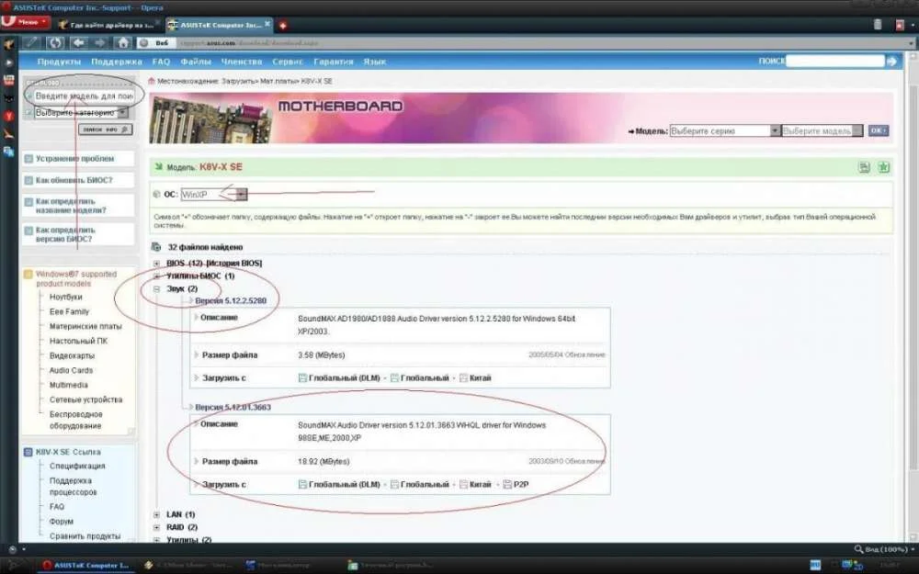Open the Членство menu
Screen dimensions: 919x574
point(242,62)
